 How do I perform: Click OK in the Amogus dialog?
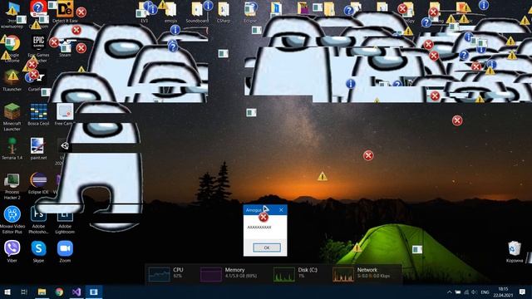[267, 248]
